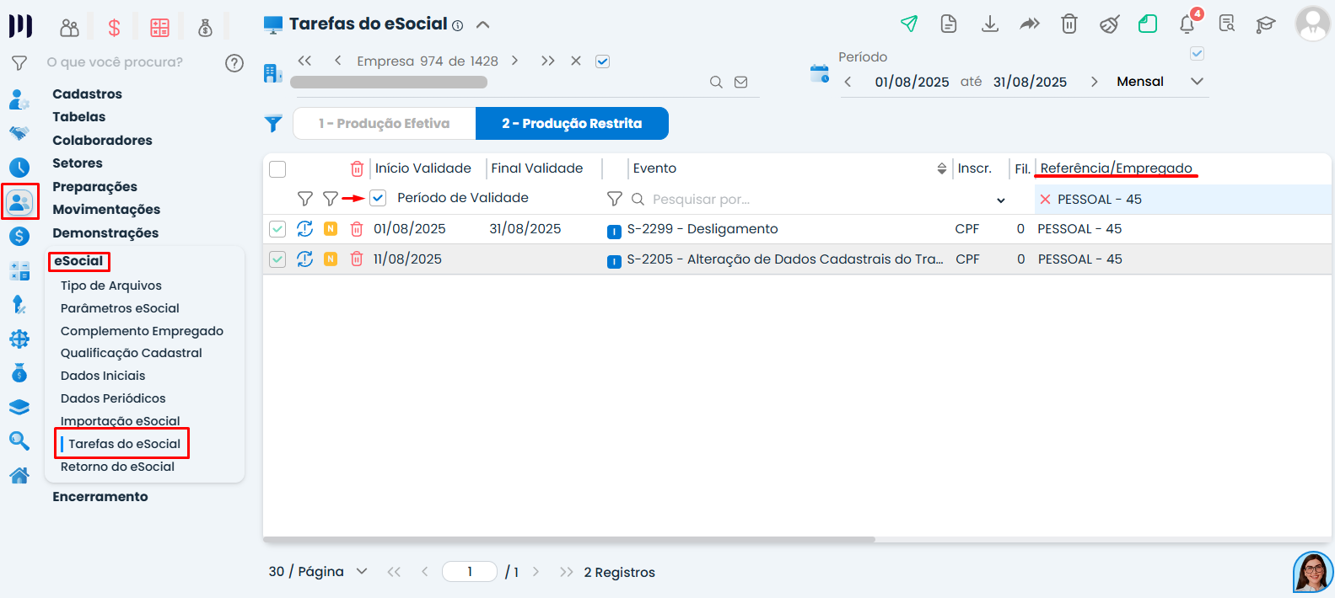Image resolution: width=1335 pixels, height=598 pixels.
Task: Toggle the checkbox next to Empresa navigation
Action: coord(602,61)
